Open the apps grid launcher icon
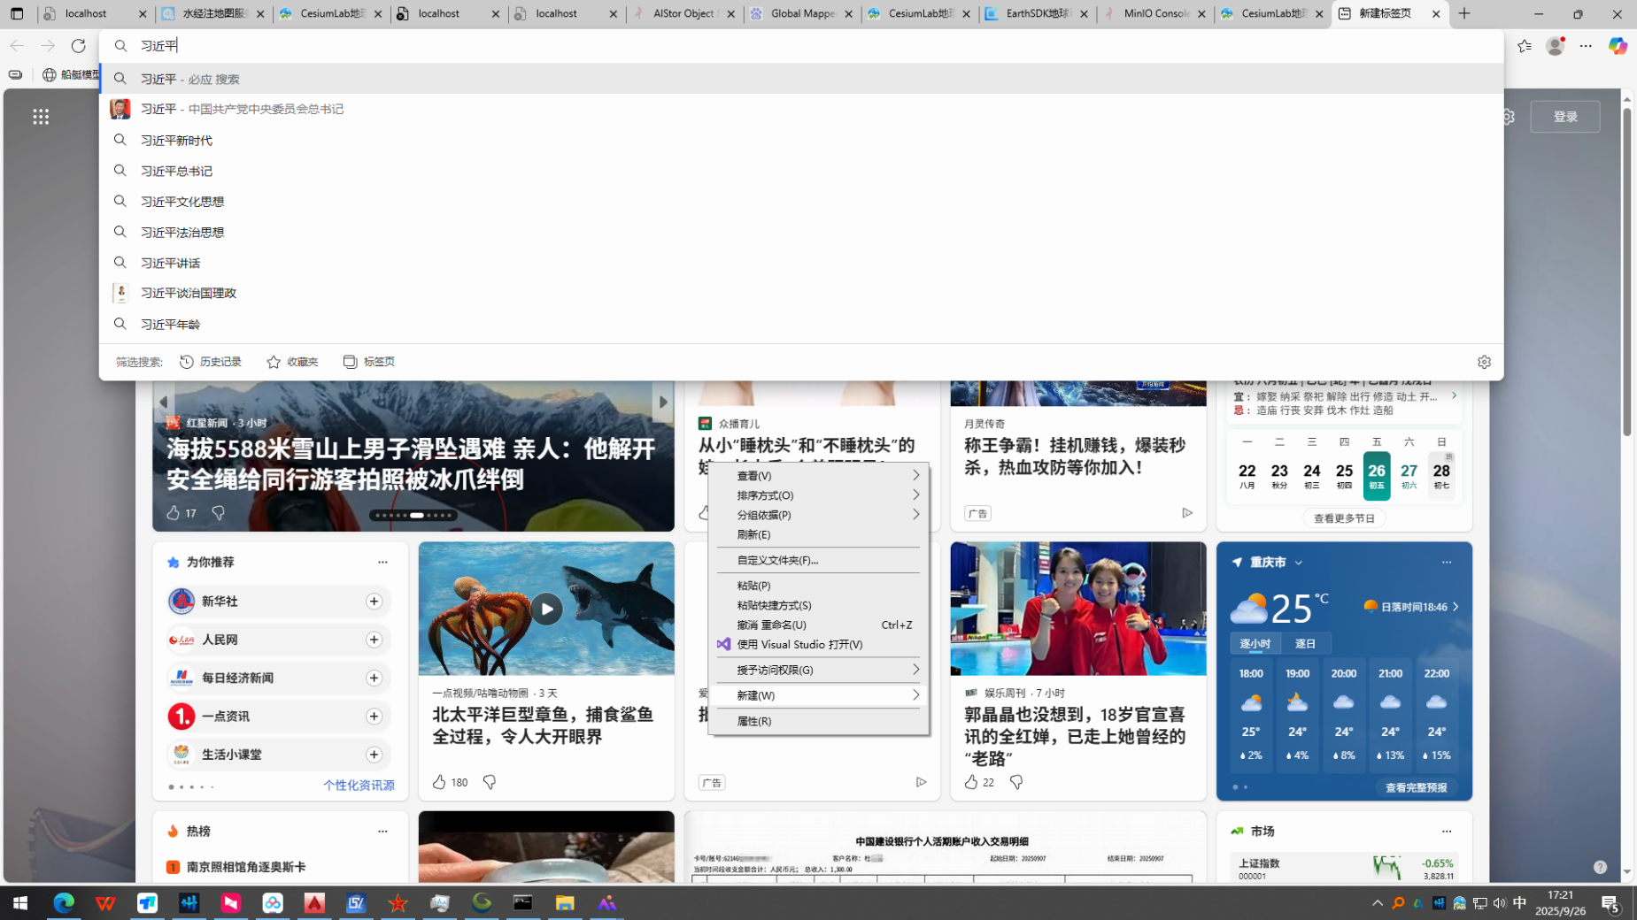This screenshot has height=920, width=1637. click(41, 117)
